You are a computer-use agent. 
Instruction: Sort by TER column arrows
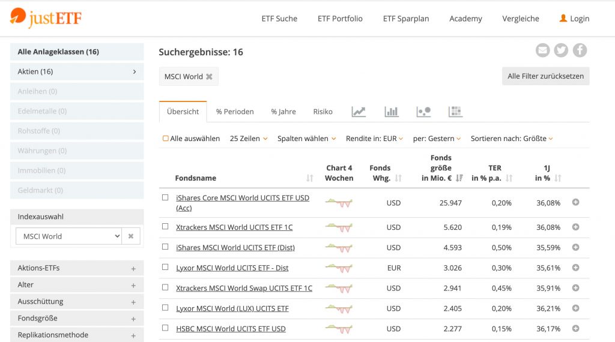(x=509, y=178)
